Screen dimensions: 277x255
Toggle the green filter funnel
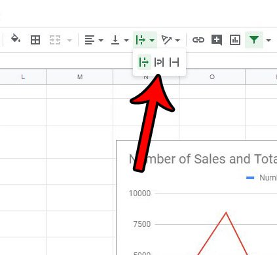tap(254, 40)
